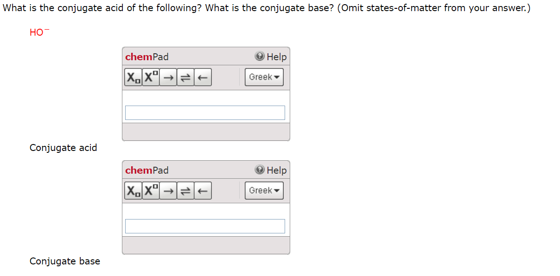Select subscript button in conjugate acid chemPad
The image size is (560, 276).
click(x=134, y=77)
